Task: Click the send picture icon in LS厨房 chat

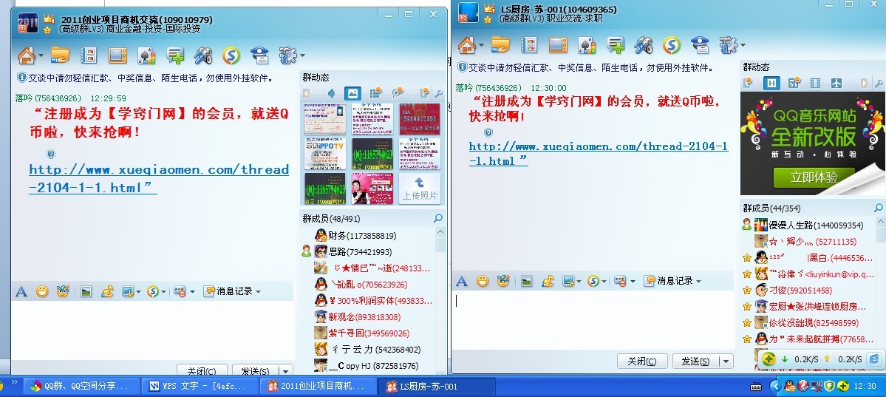Action: click(526, 281)
